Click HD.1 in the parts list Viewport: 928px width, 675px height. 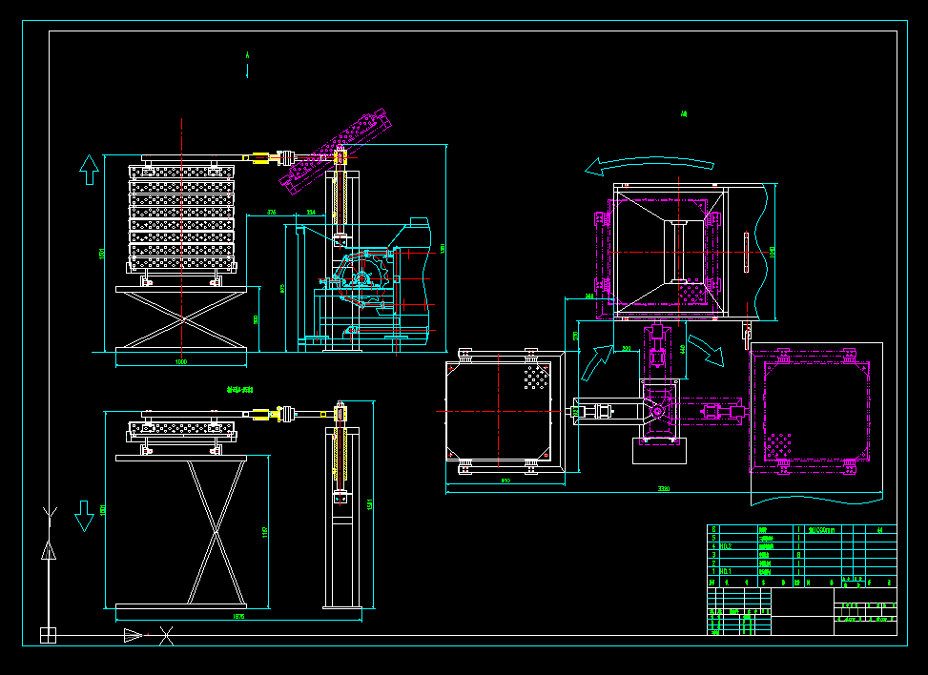(x=726, y=571)
